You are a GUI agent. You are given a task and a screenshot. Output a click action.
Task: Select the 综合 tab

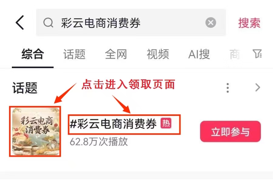[x=32, y=54]
